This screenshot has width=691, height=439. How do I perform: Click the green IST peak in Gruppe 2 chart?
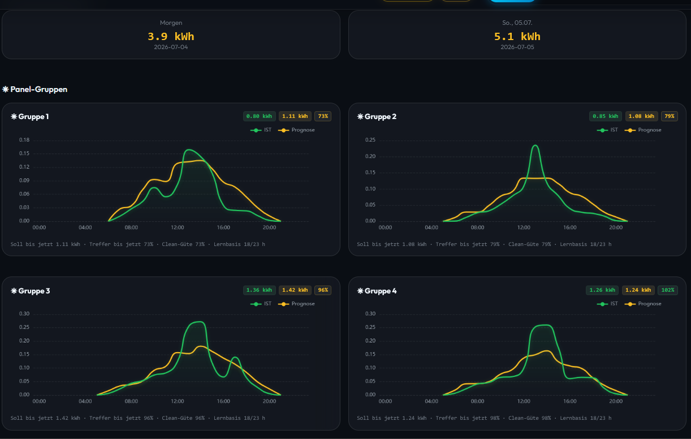click(534, 146)
